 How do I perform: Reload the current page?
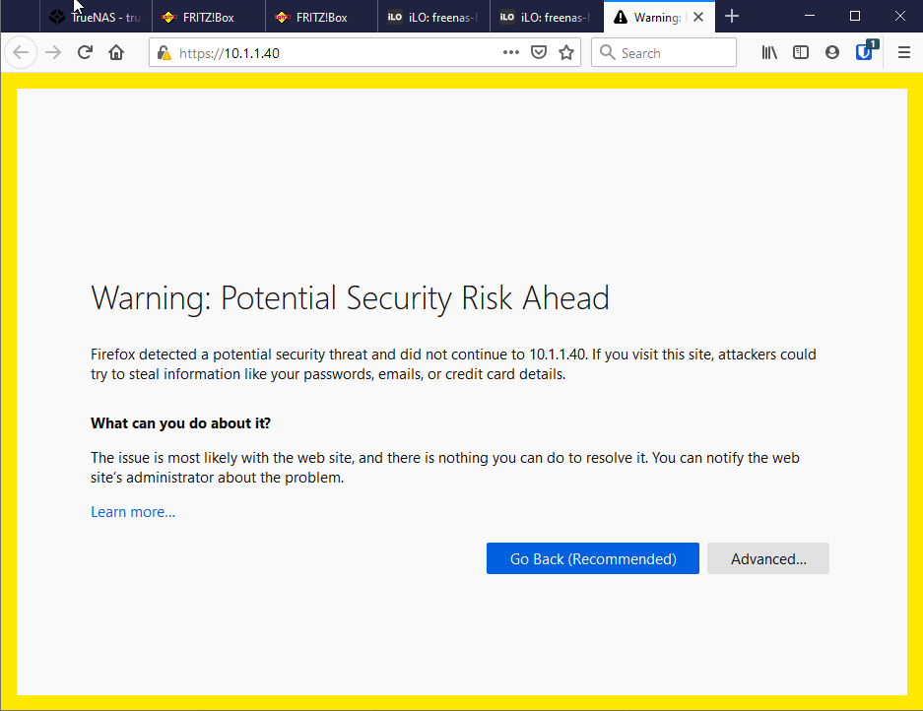point(85,53)
